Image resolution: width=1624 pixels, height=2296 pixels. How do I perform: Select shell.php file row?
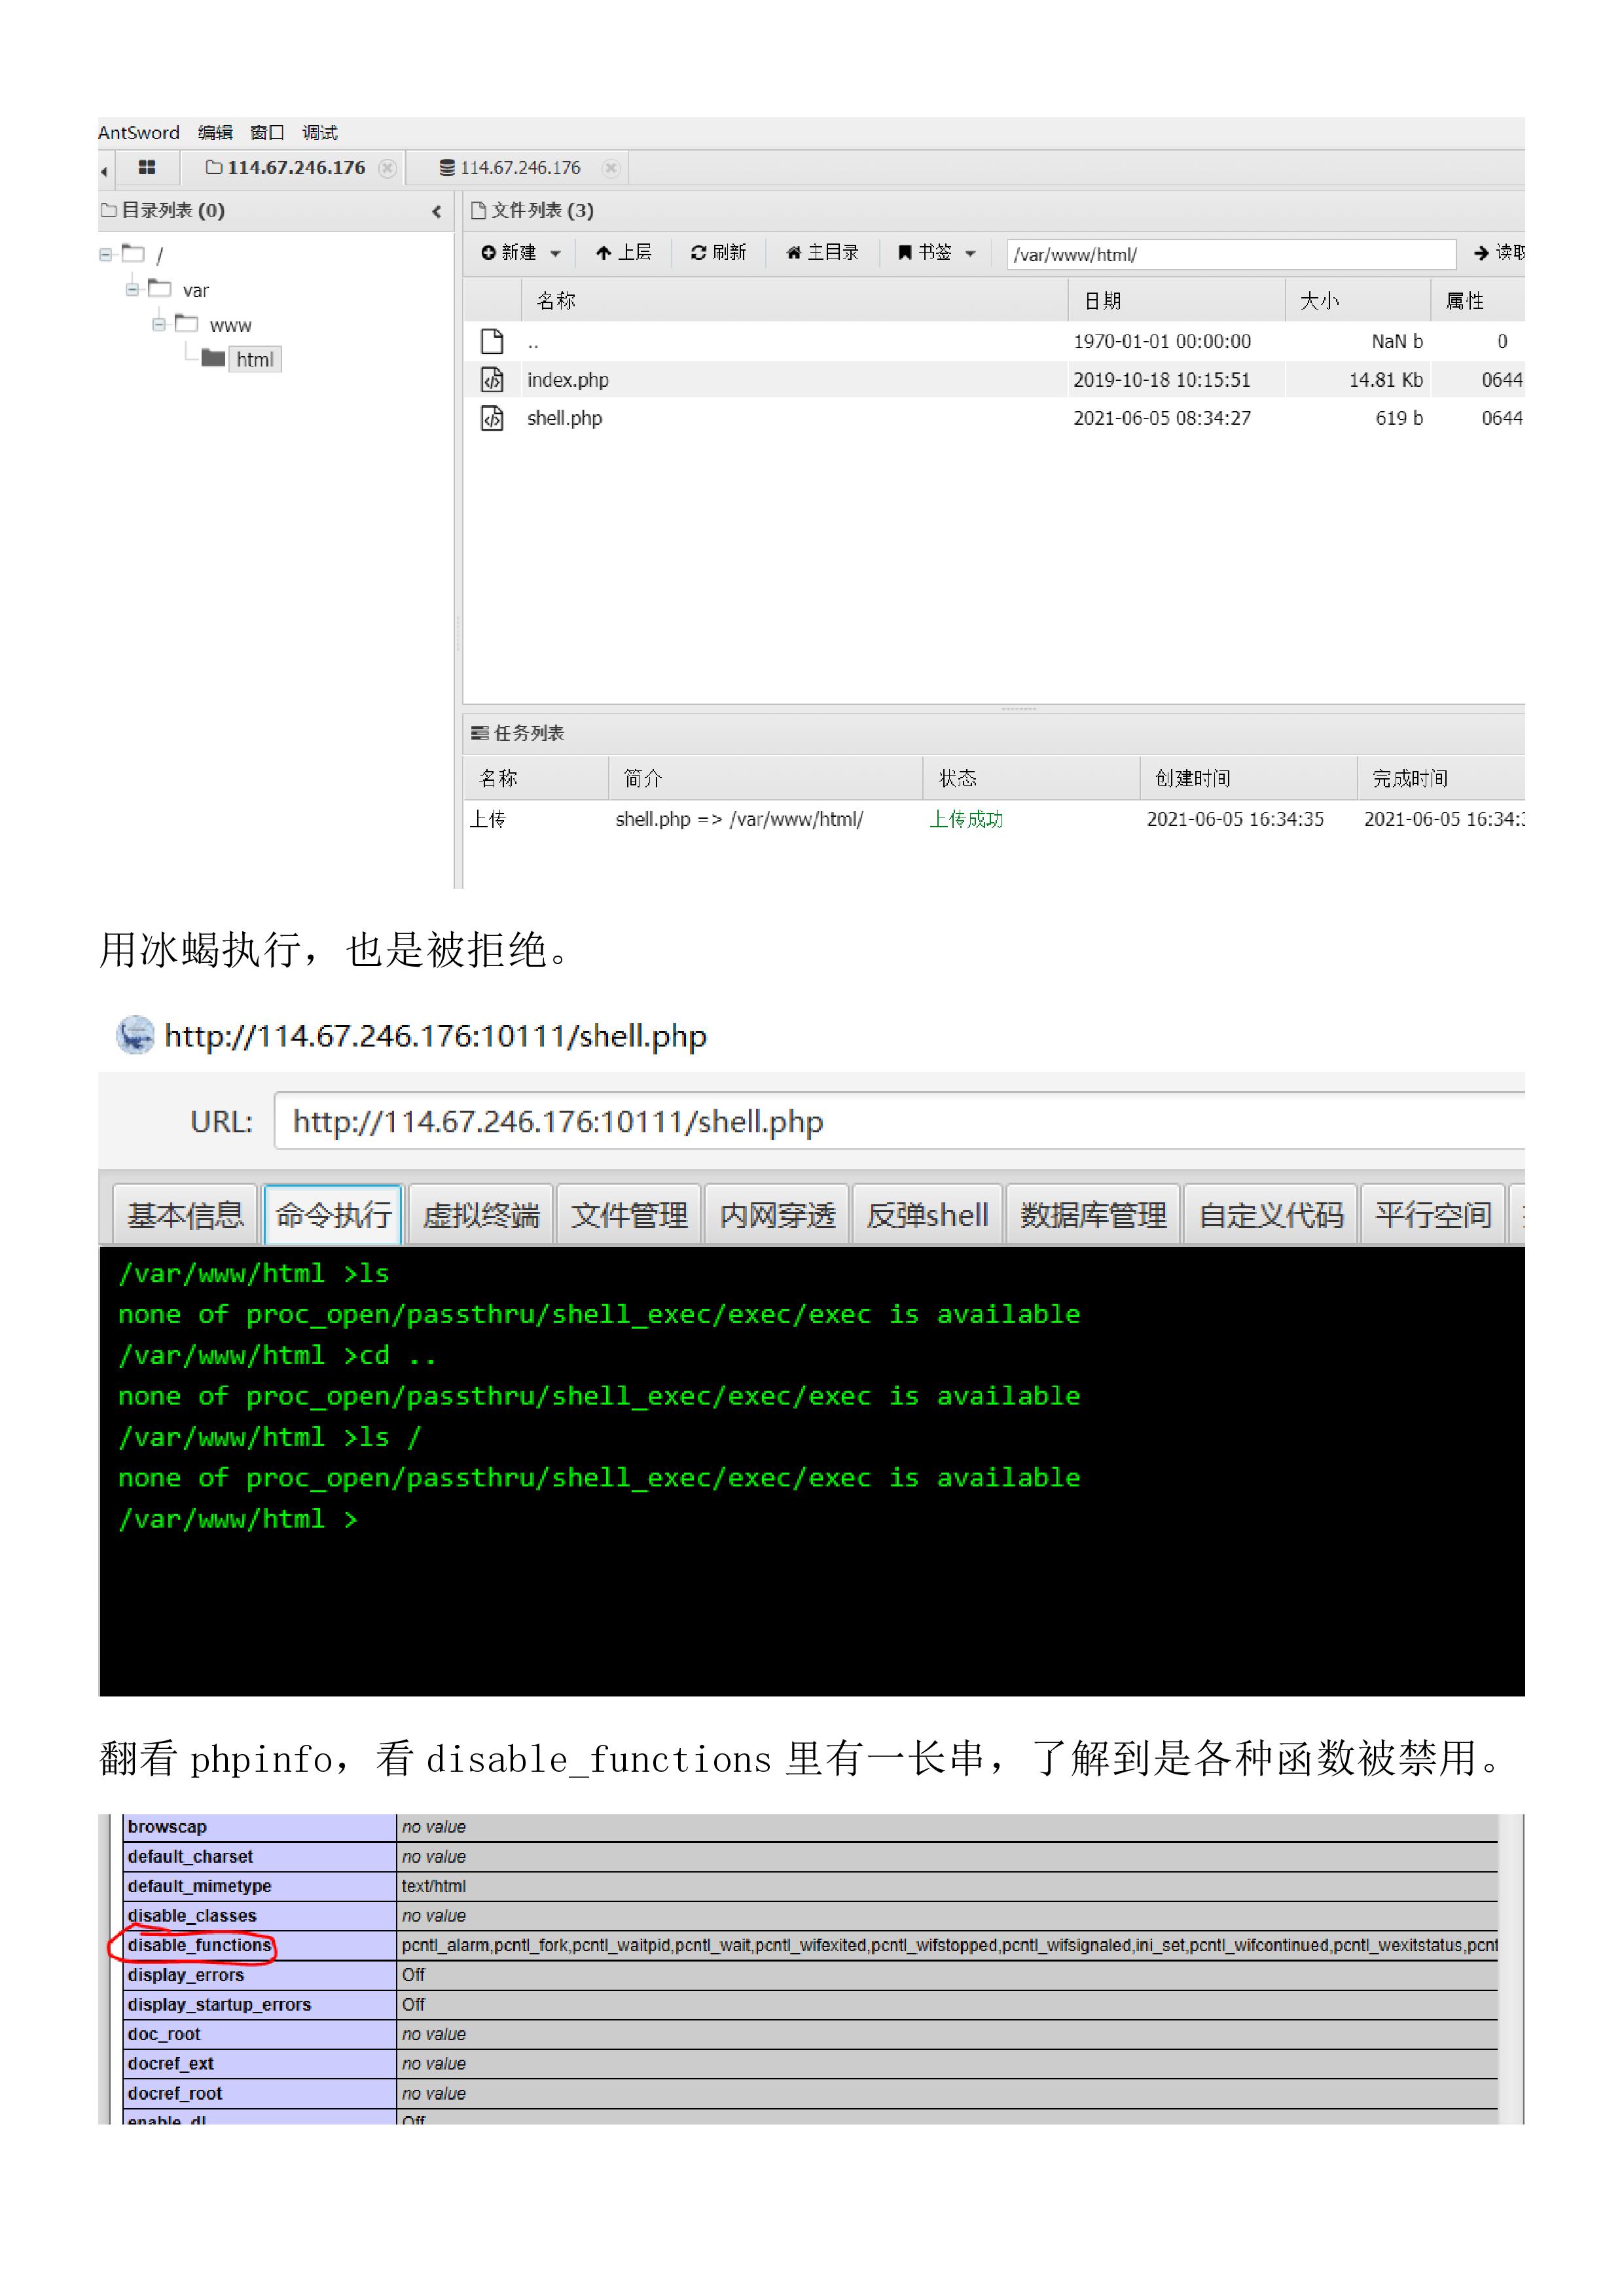(x=994, y=418)
